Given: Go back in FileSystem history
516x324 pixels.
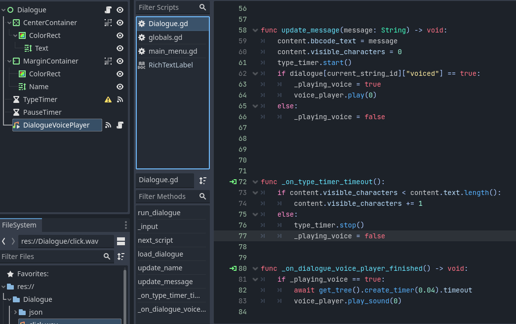Looking at the screenshot, I should (3, 241).
